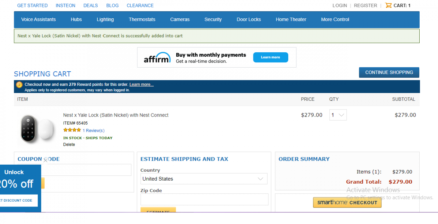
Task: Open the Lighting menu
Action: (x=105, y=19)
